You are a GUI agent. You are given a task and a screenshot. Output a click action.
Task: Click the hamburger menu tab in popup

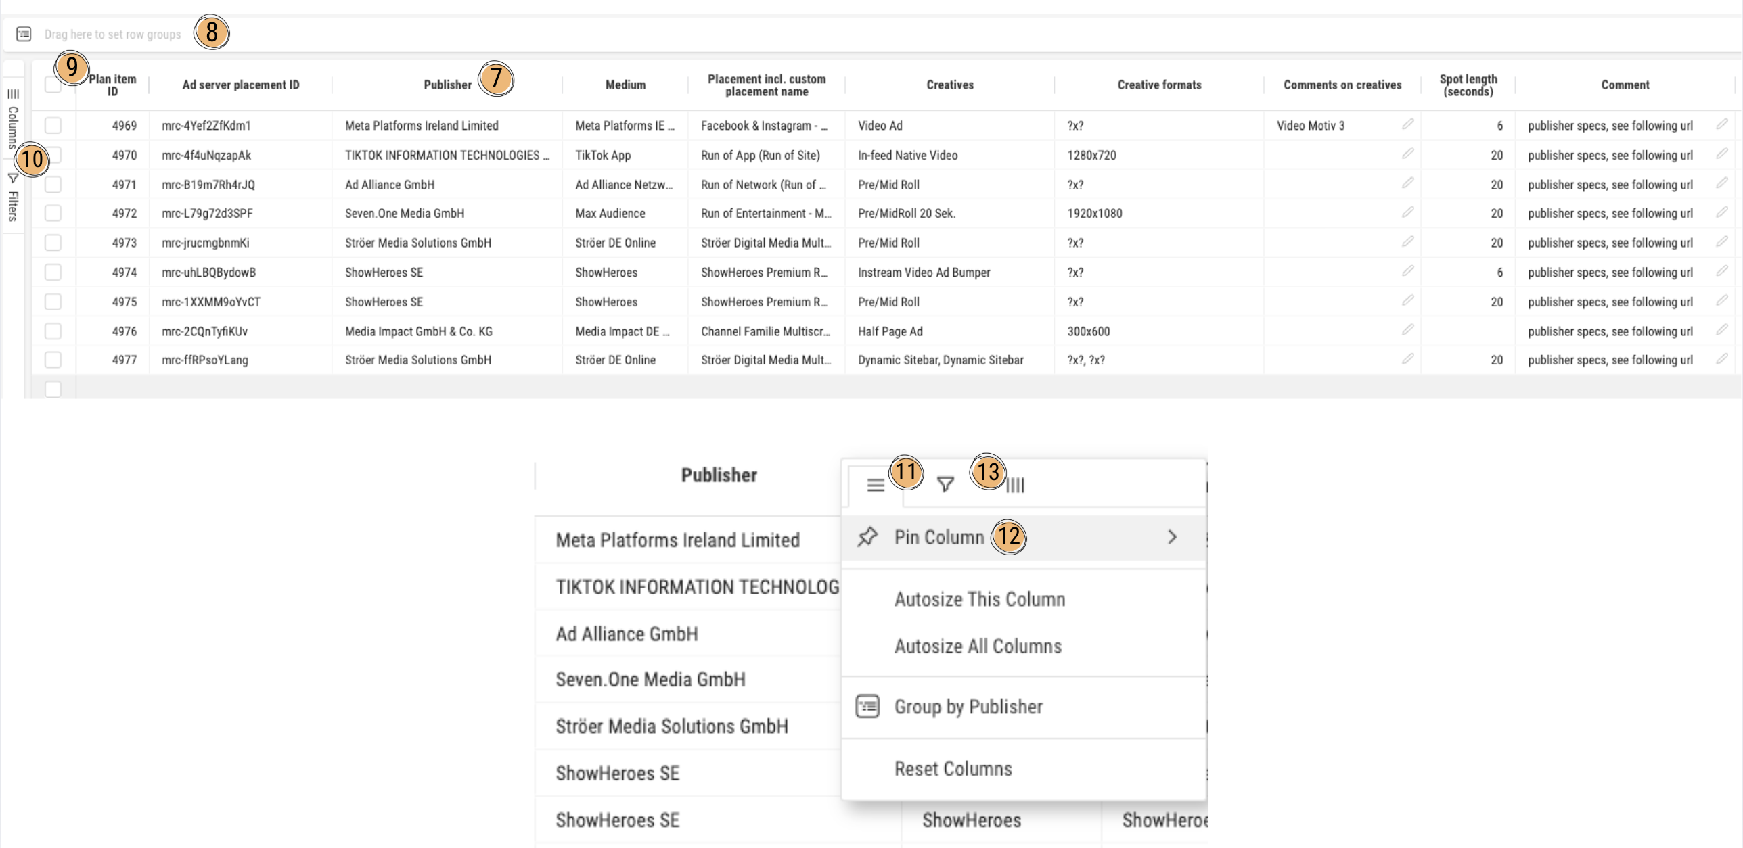tap(875, 485)
